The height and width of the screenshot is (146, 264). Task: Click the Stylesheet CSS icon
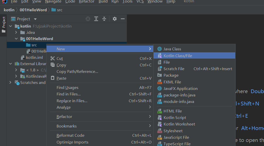[160, 131]
